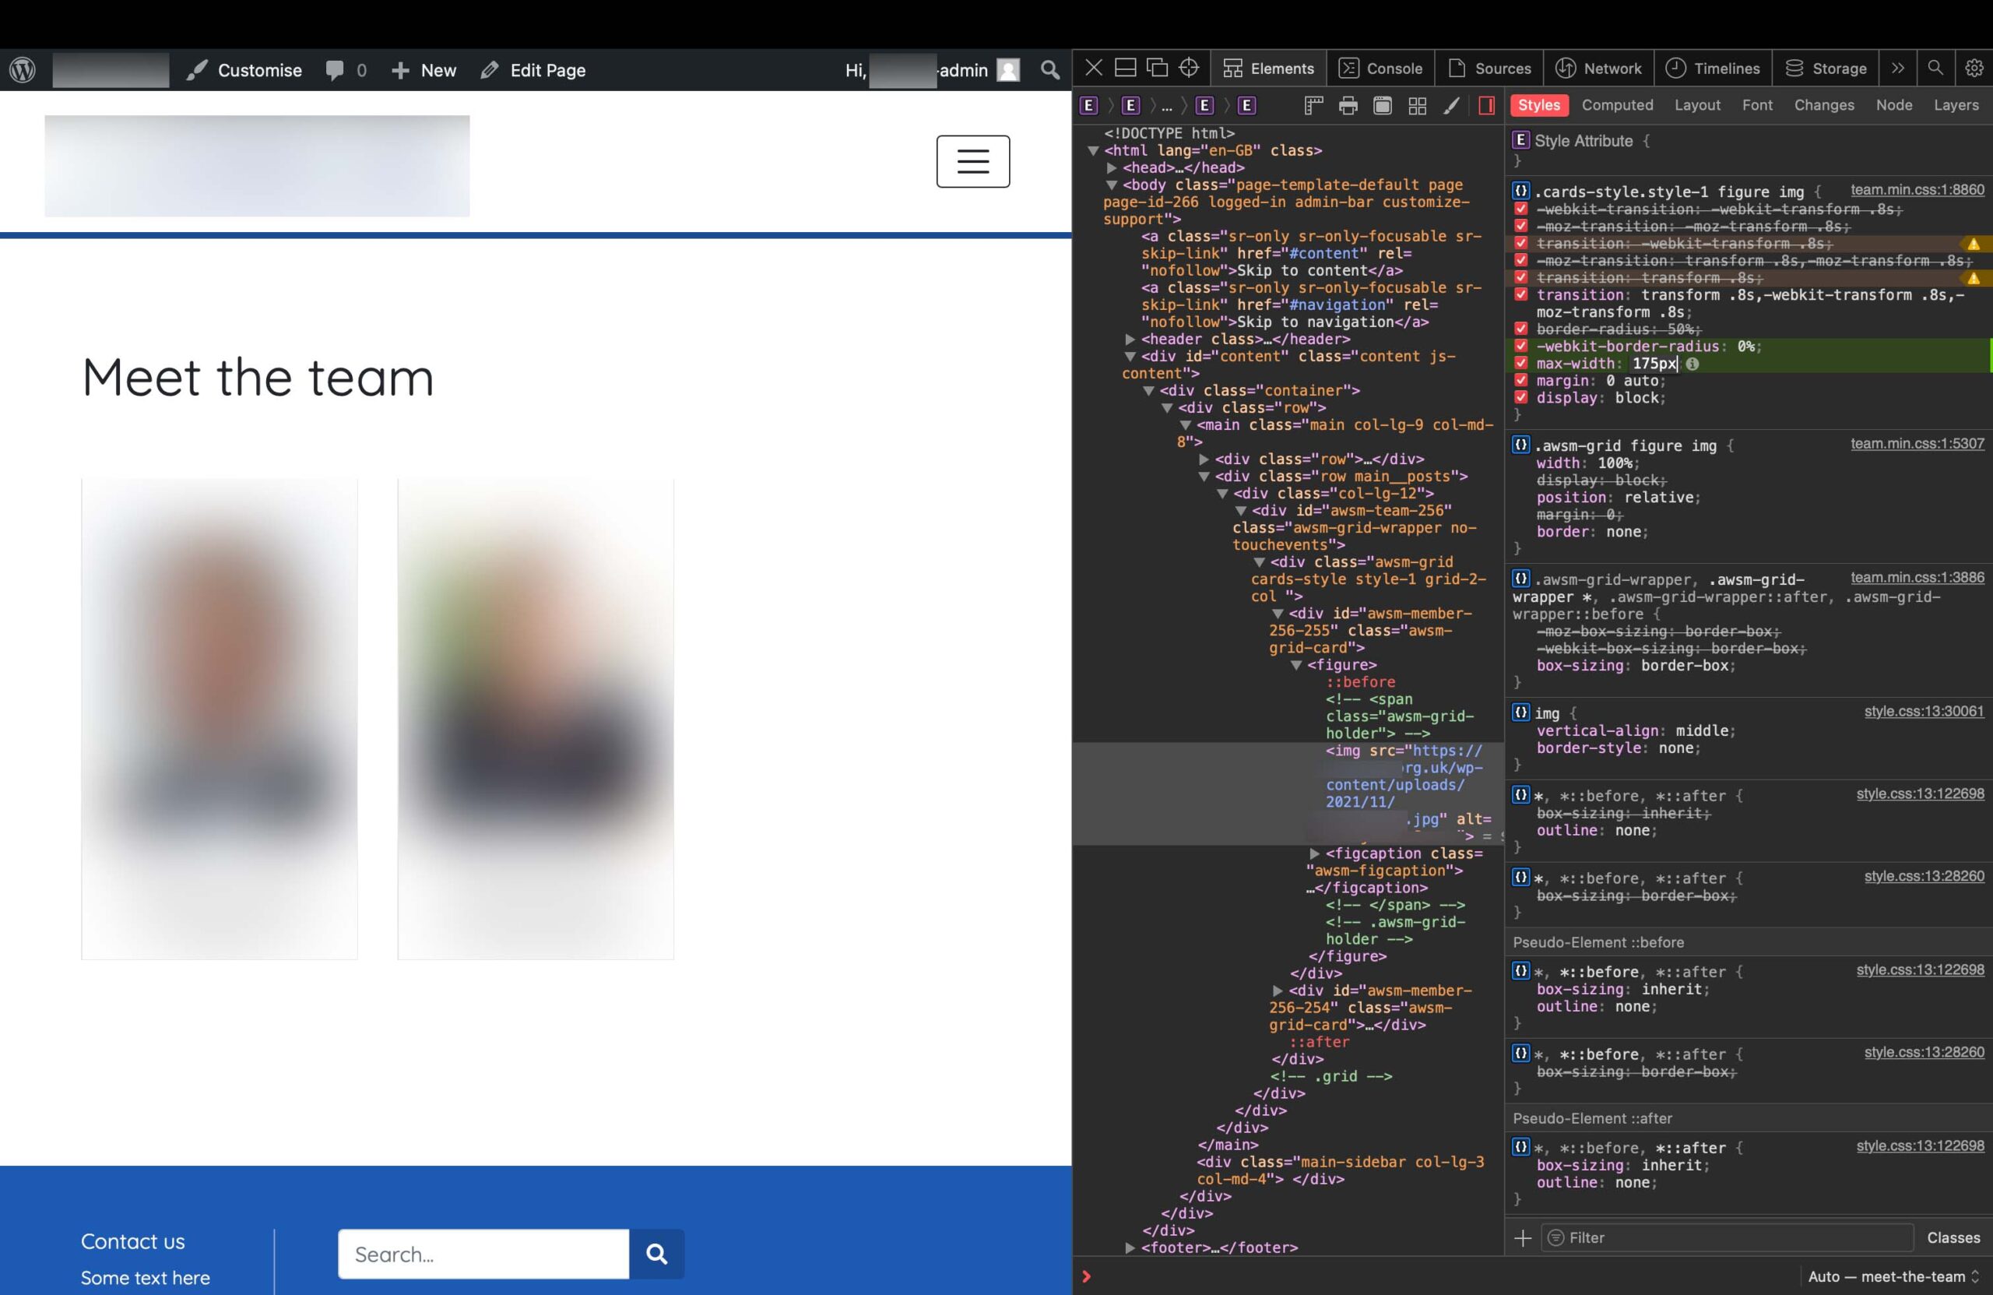Disable the display block property checkbox
This screenshot has height=1295, width=1993.
1520,398
